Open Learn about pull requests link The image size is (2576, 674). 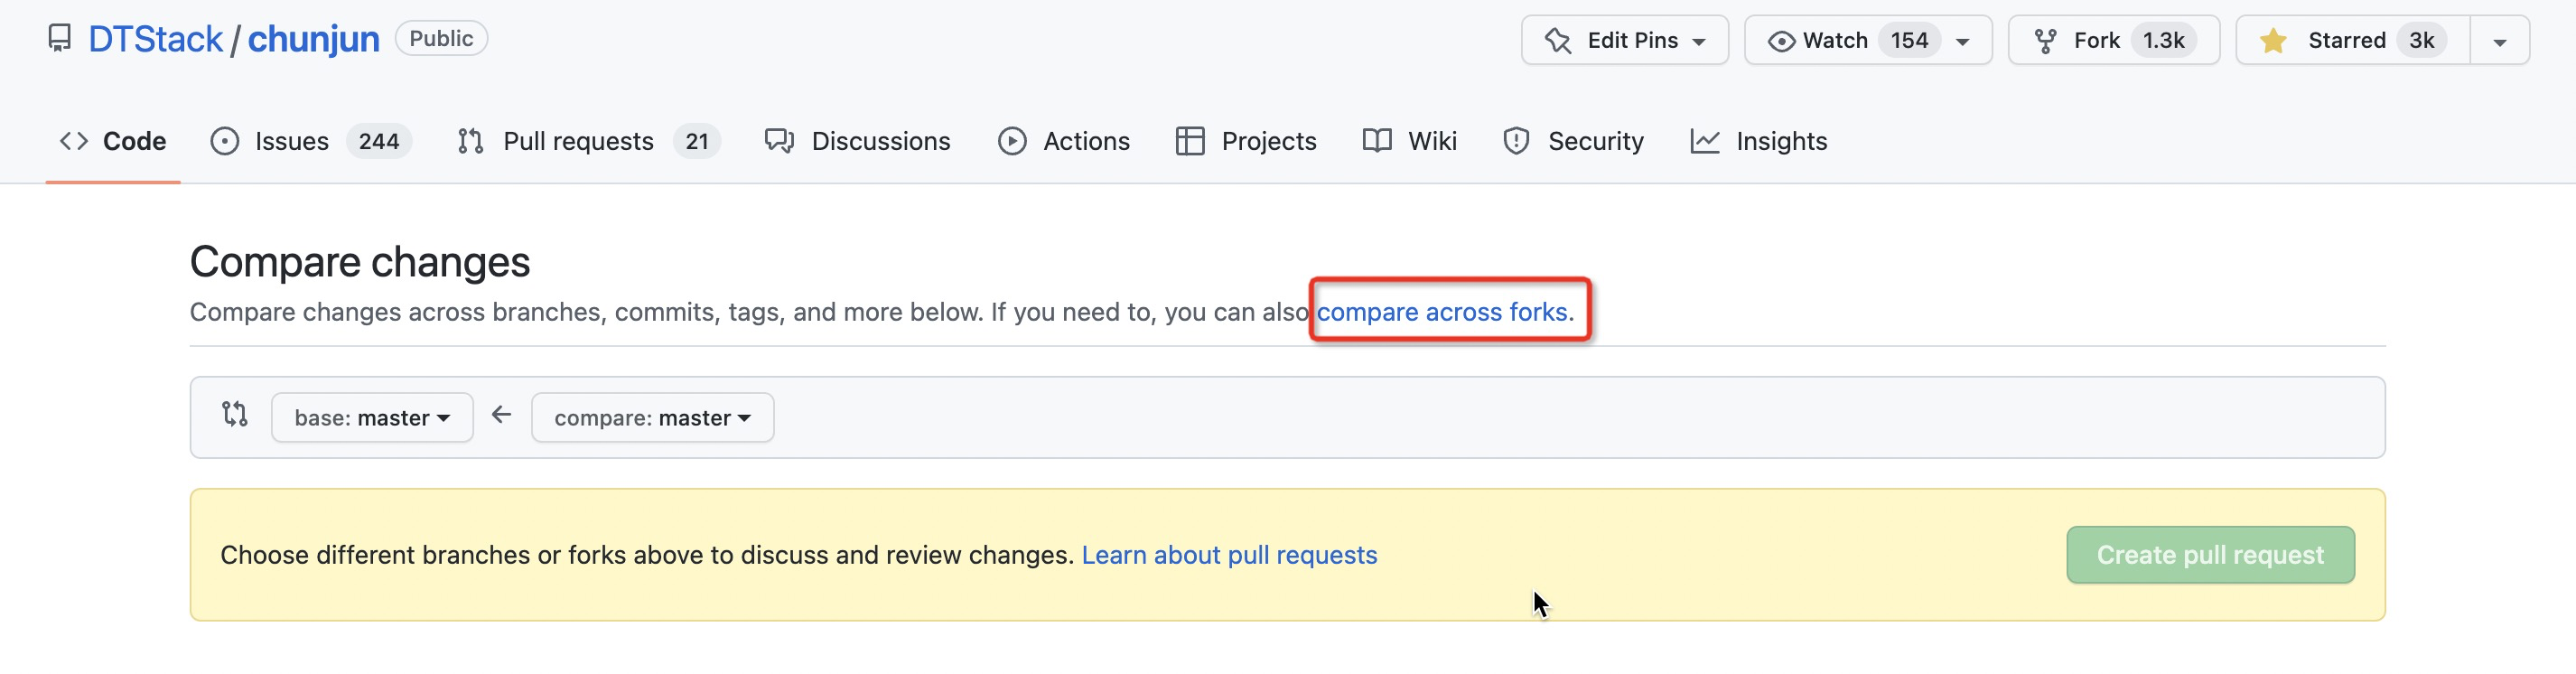point(1229,555)
